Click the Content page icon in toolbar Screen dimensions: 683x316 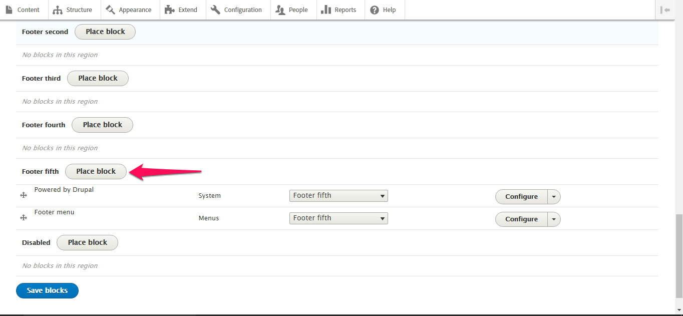click(9, 10)
